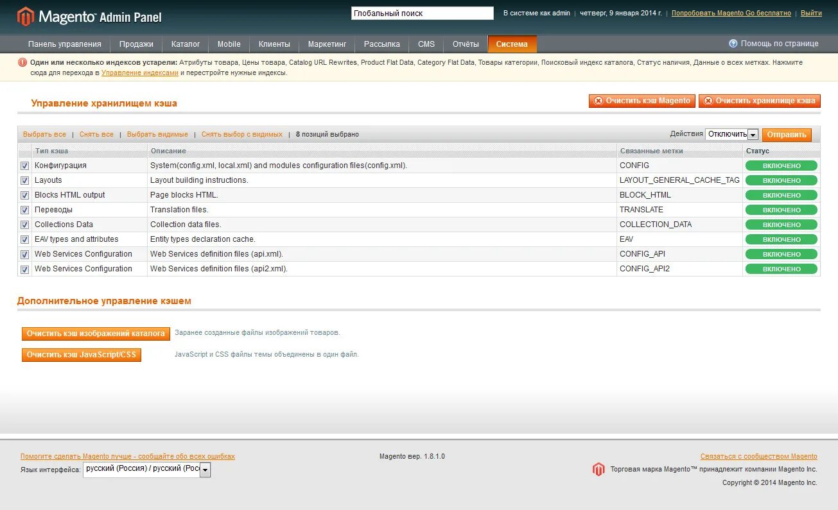Uncheck the Переводы cache checkbox

pyautogui.click(x=24, y=210)
